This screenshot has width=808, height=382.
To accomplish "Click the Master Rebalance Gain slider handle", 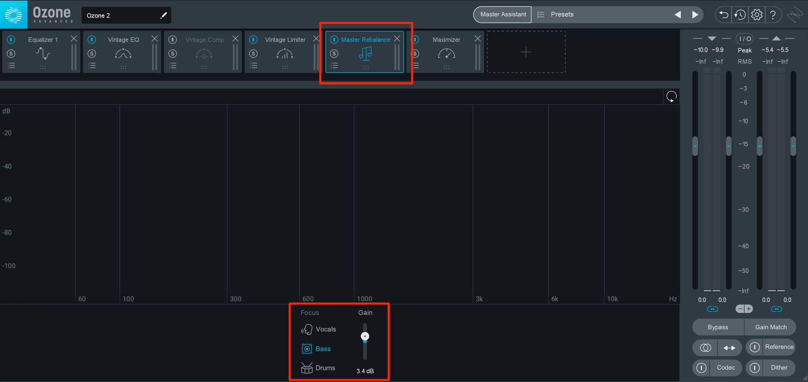I will click(x=365, y=336).
